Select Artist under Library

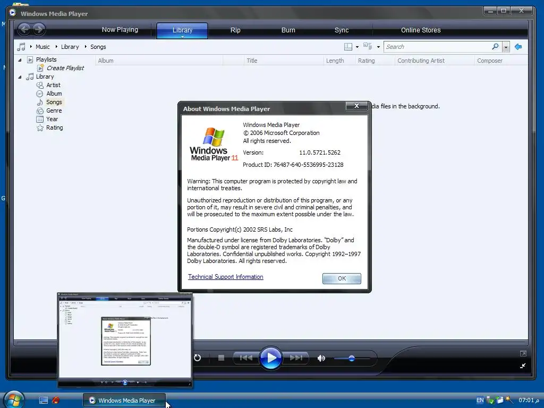click(53, 85)
